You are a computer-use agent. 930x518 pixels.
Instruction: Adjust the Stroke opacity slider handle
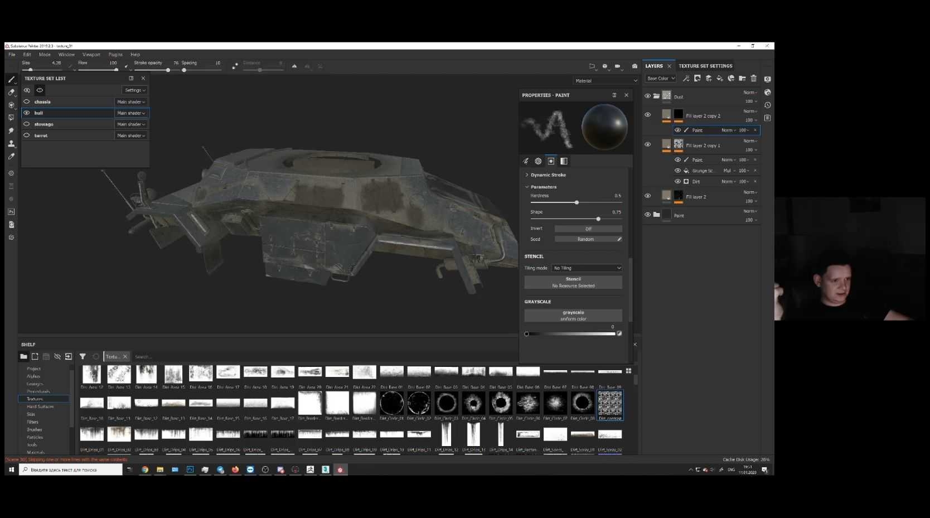tap(168, 70)
